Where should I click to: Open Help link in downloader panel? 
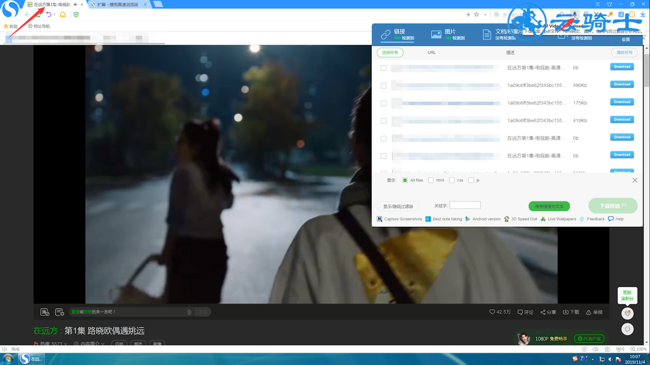(x=616, y=219)
